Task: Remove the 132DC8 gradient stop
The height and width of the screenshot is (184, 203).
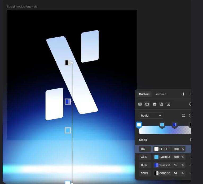Action: tap(190, 165)
